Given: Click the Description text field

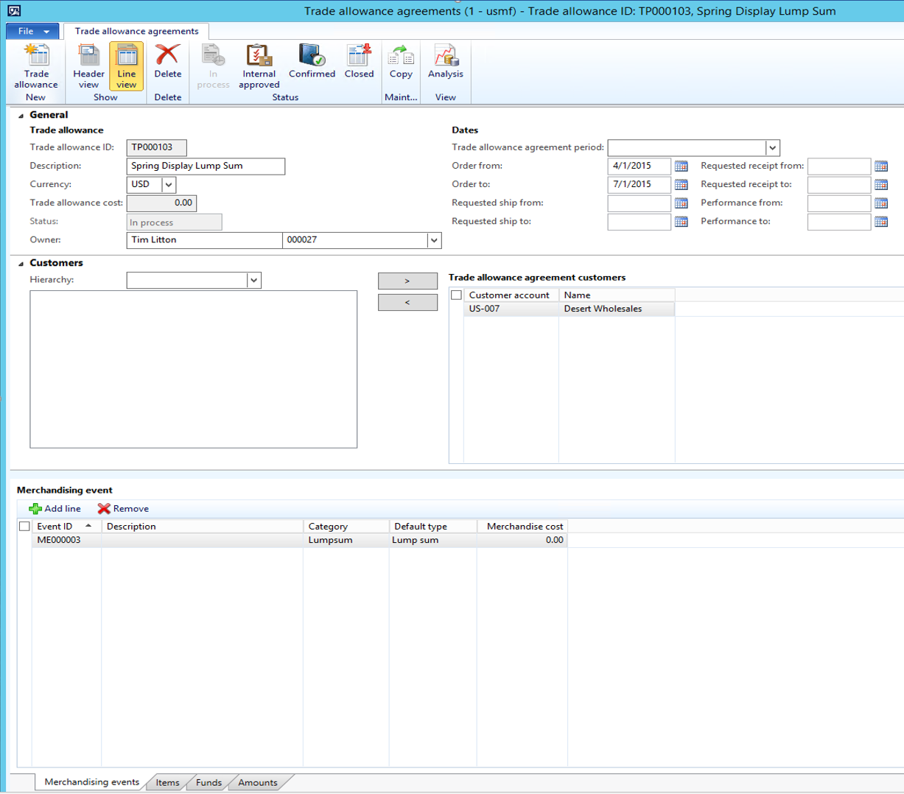Looking at the screenshot, I should click(x=206, y=166).
